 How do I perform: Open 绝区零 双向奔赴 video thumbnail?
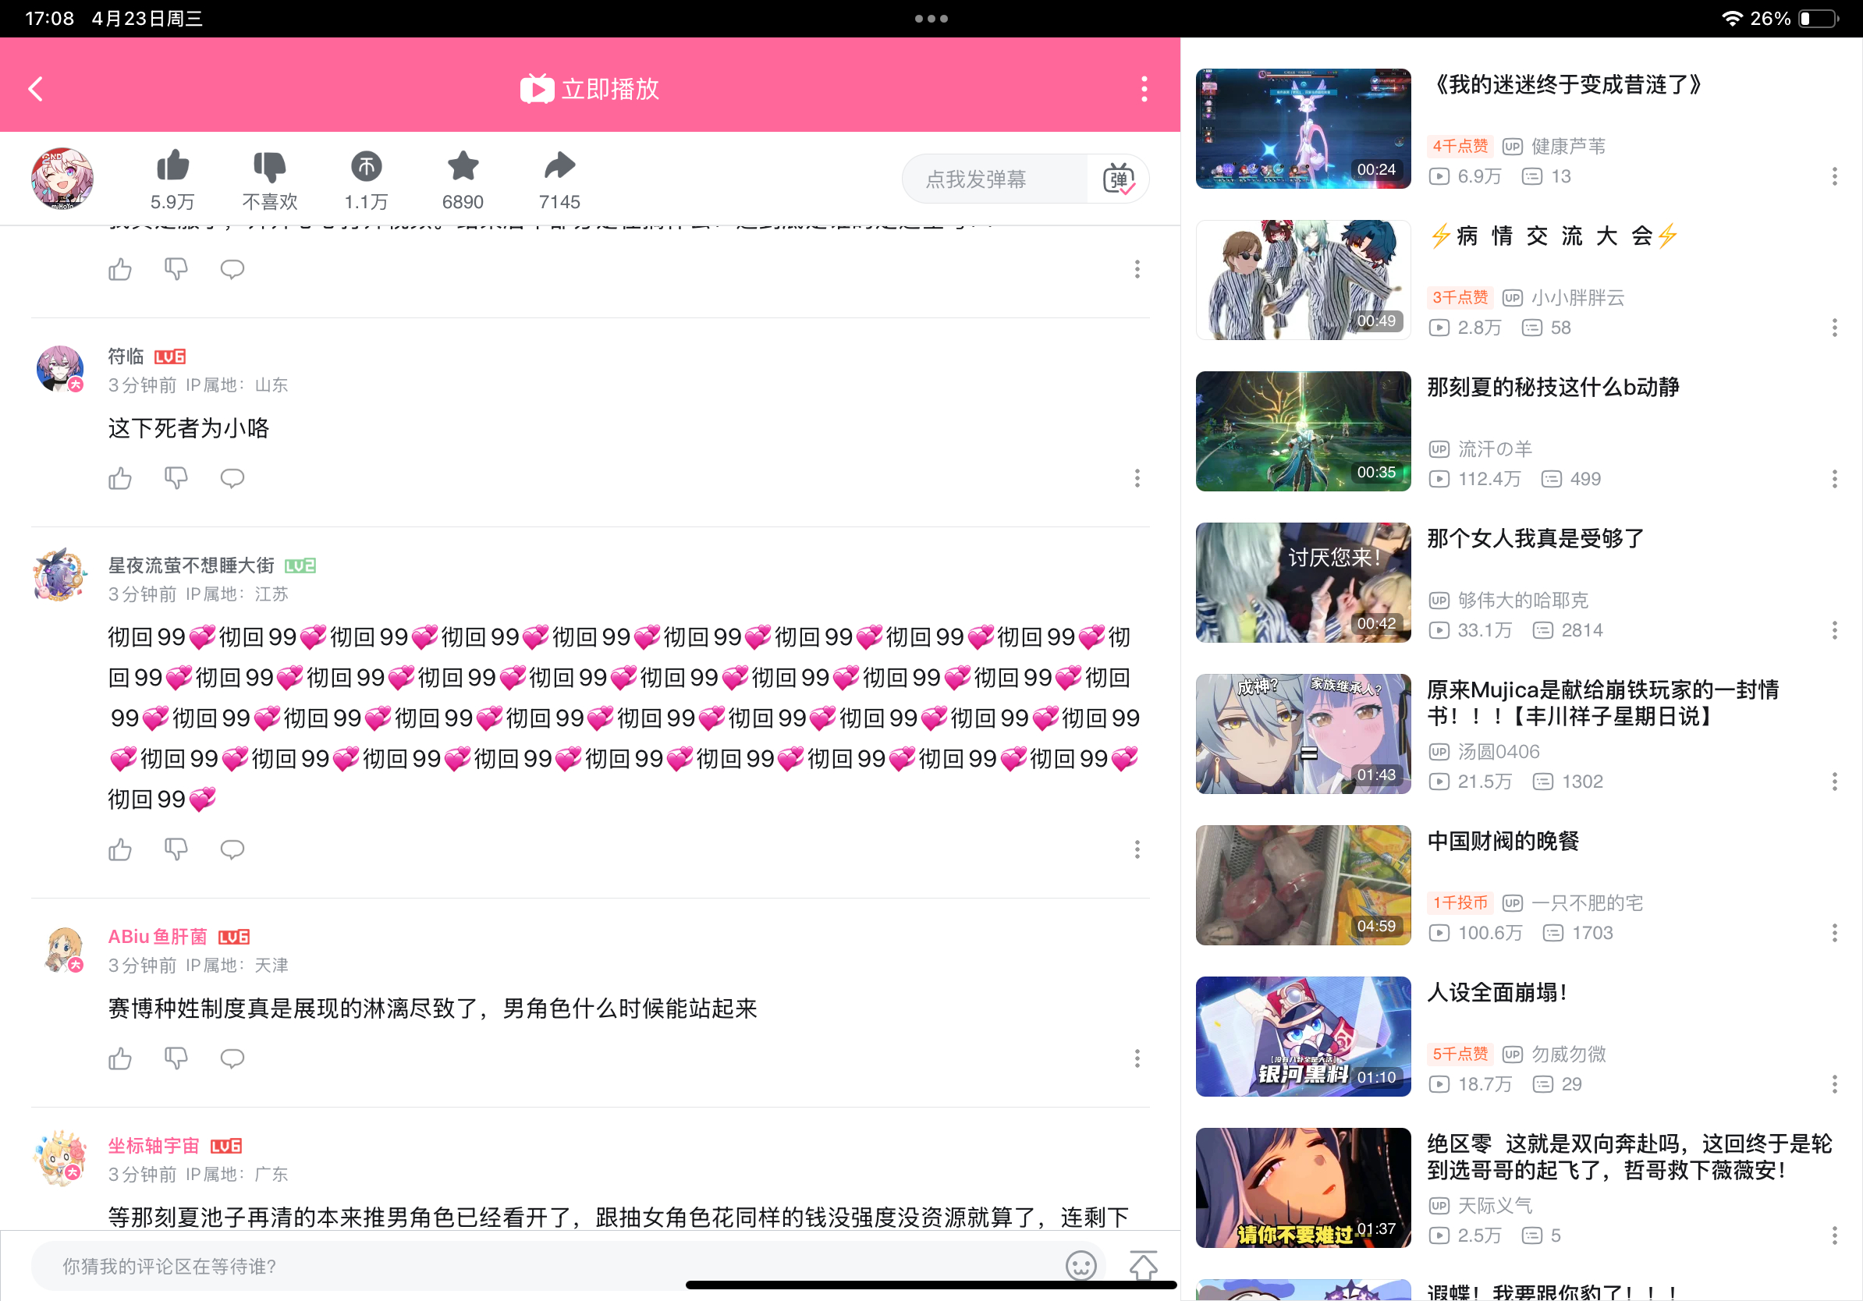[1303, 1187]
